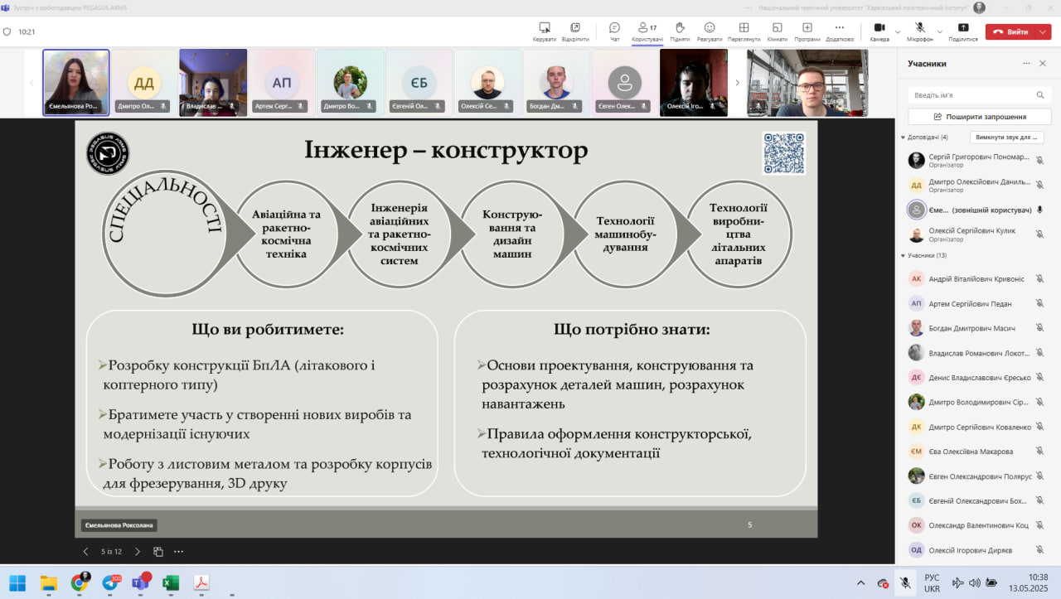Click the QR code on the slide
This screenshot has height=599, width=1061.
783,153
